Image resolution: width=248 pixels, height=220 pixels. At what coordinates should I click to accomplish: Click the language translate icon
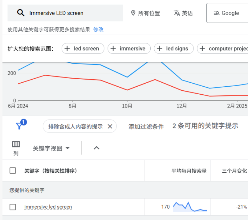pyautogui.click(x=177, y=13)
